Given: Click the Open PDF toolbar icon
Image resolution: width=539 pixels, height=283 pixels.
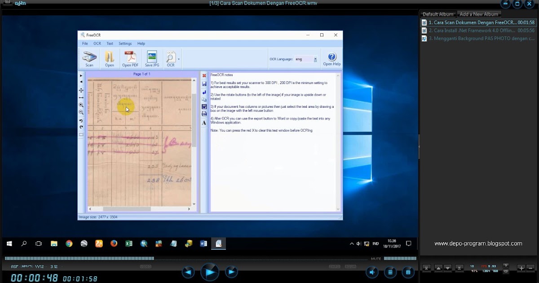Looking at the screenshot, I should point(130,59).
